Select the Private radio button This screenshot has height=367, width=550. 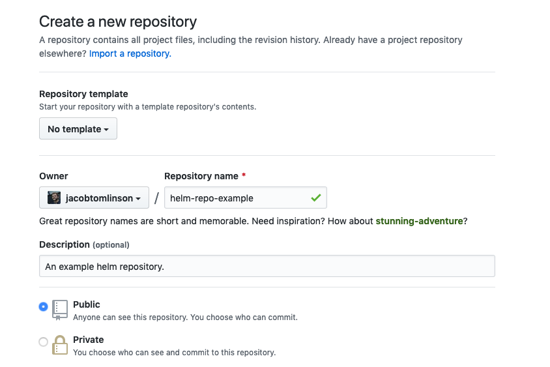tap(43, 342)
